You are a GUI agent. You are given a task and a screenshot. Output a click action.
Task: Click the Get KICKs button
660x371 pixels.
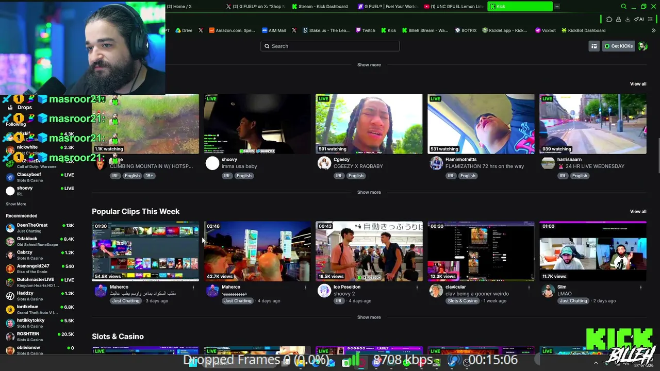pyautogui.click(x=619, y=46)
